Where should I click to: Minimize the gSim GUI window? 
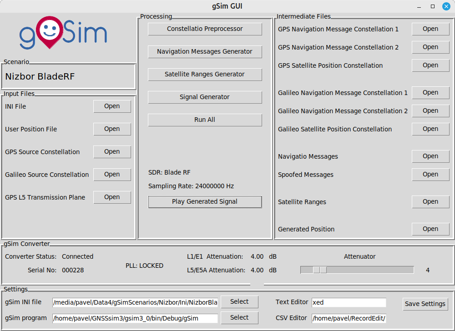tap(419, 6)
